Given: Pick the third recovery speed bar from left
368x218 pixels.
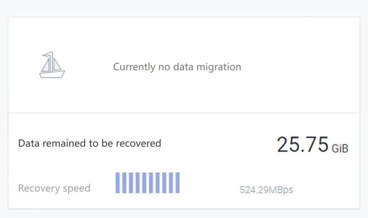Looking at the screenshot, I should (131, 183).
